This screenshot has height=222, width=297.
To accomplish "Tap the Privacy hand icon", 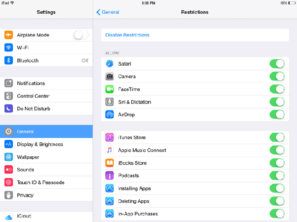I will [x=8, y=195].
